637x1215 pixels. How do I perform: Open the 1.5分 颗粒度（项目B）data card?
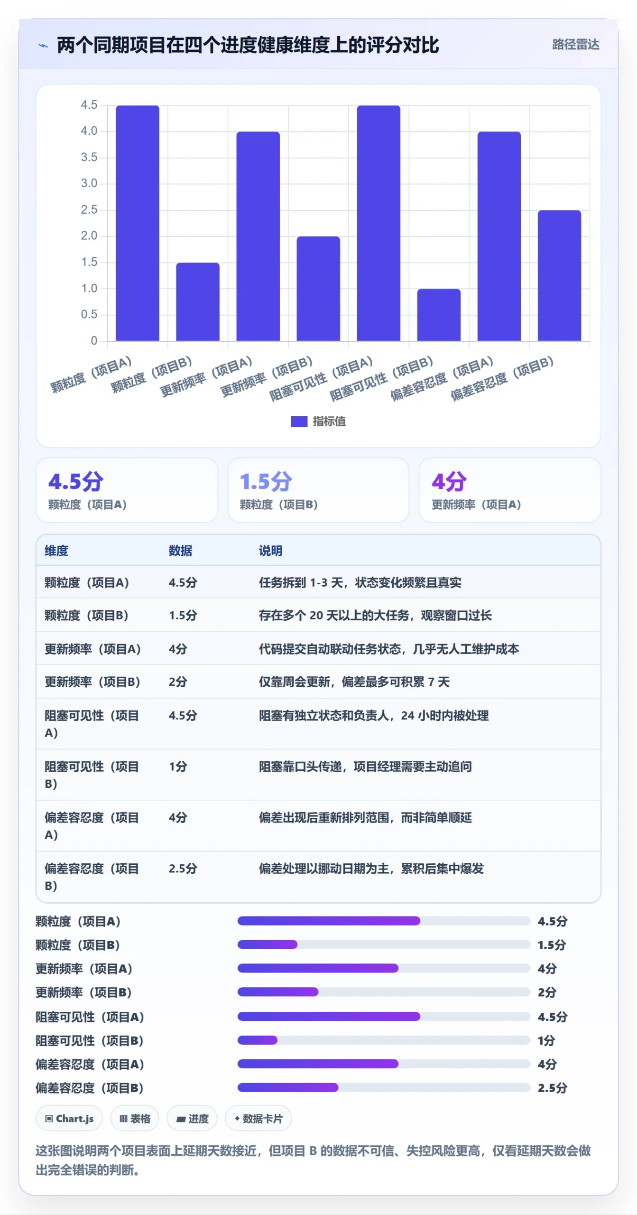(318, 490)
